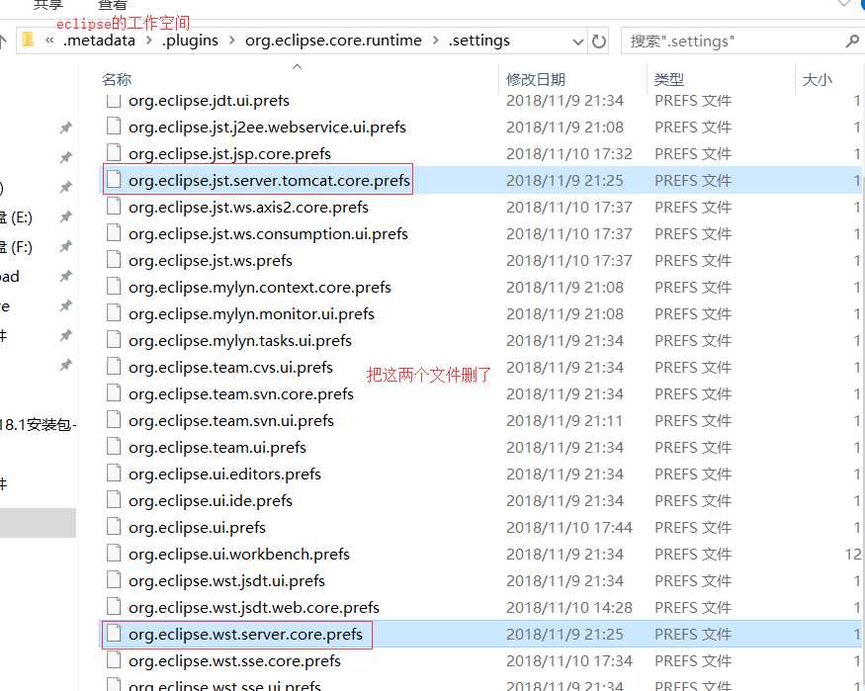Expand chevron after .plugins breadcrumb
This screenshot has height=691, width=865.
coord(231,41)
